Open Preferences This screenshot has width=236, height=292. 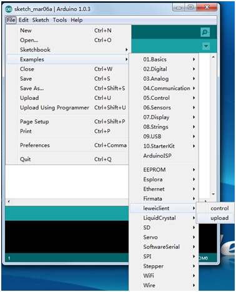(67, 145)
